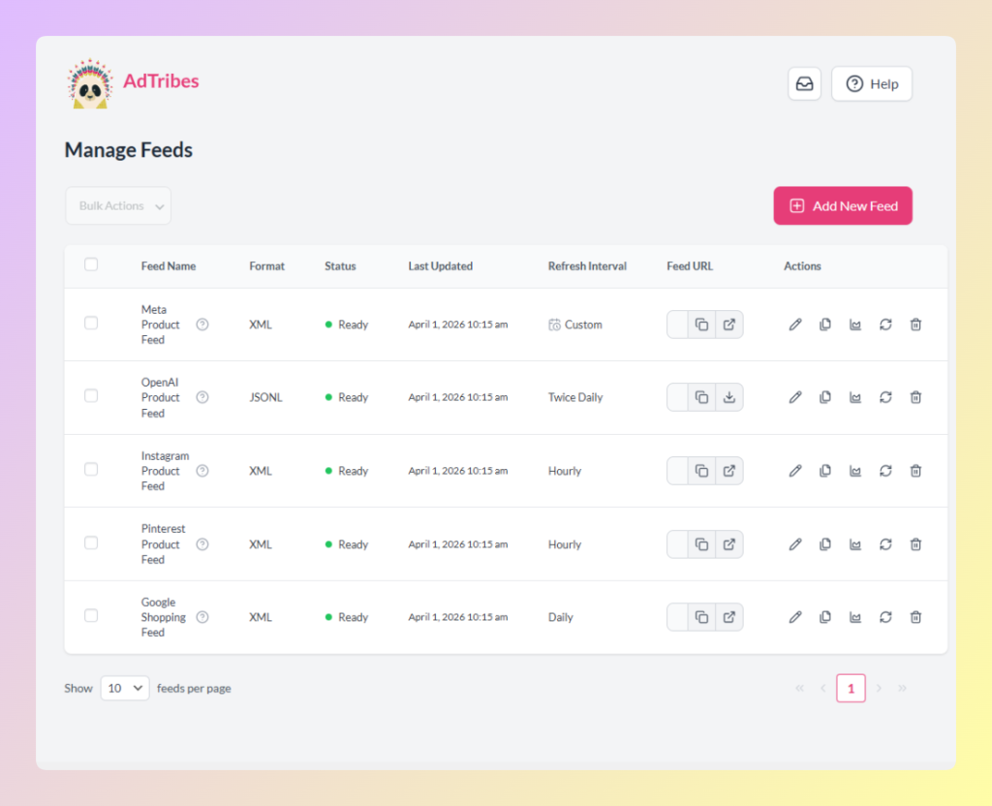Refresh the Pinterest Product Feed
The width and height of the screenshot is (992, 806).
[885, 543]
